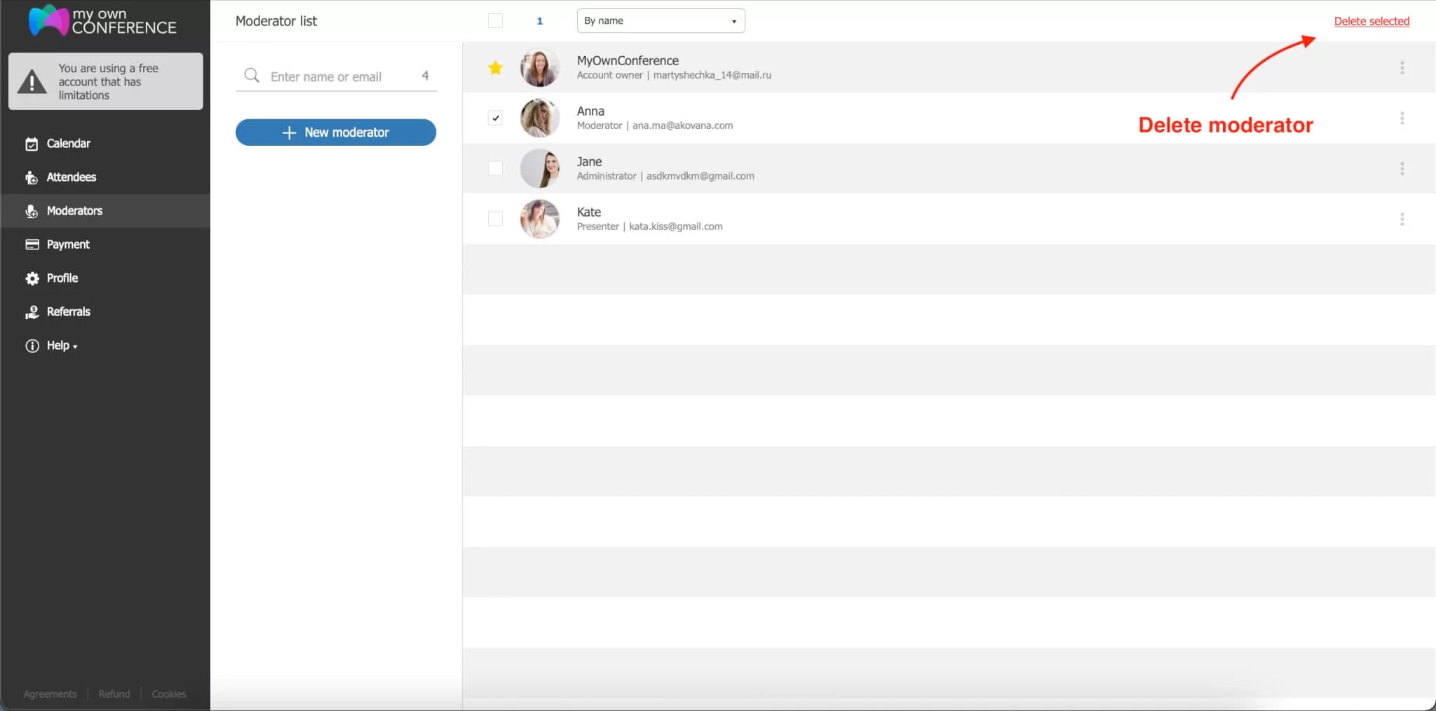1436x711 pixels.
Task: Check the checkbox next to Jane
Action: (495, 168)
